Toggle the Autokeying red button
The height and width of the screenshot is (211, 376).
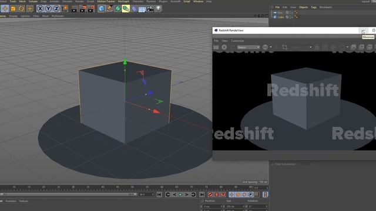click(217, 195)
